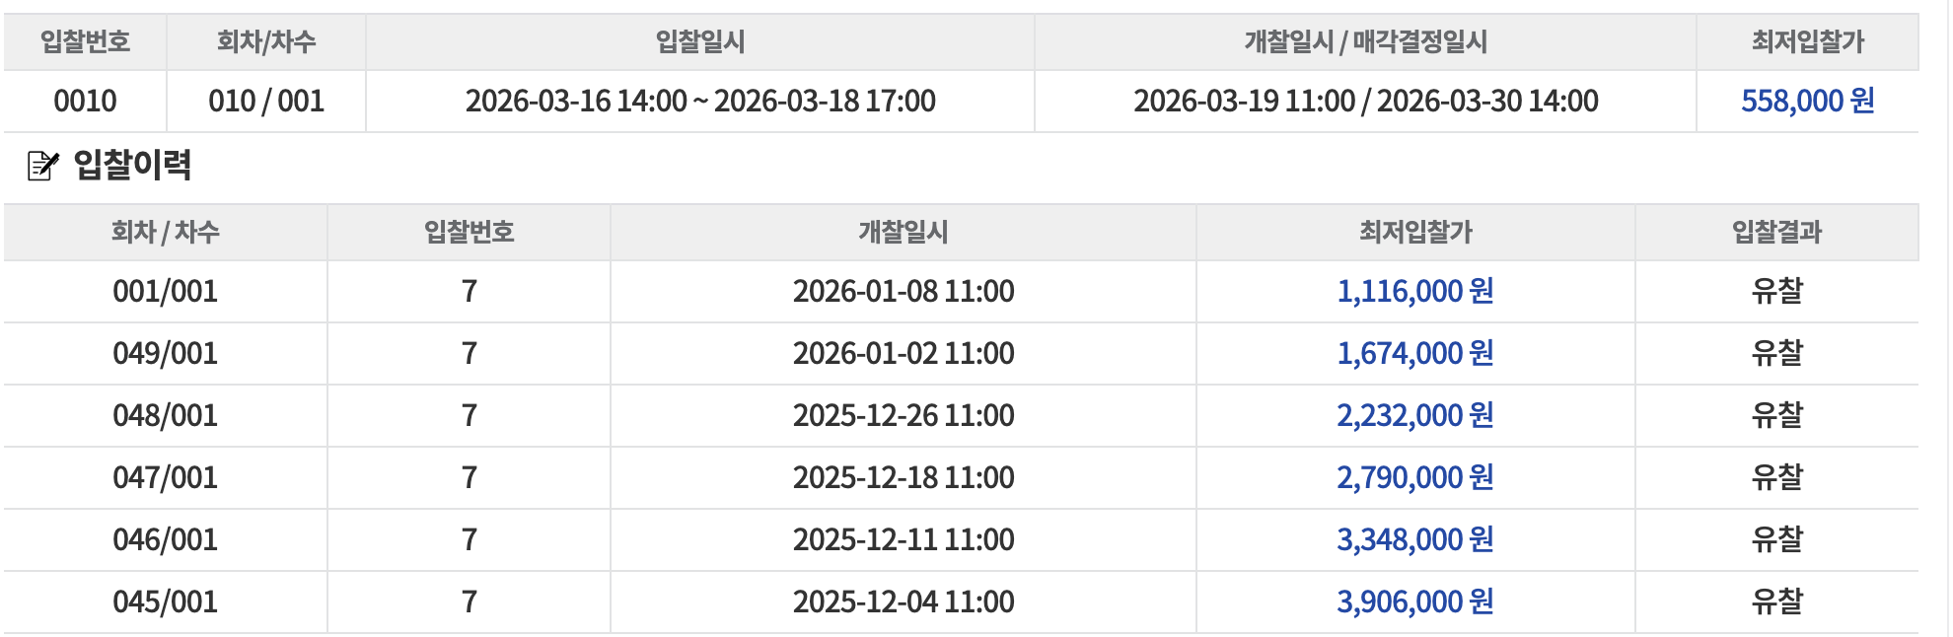Viewport: 1953px width, 637px height.
Task: Select the 045/001 round row cell
Action: 165,602
